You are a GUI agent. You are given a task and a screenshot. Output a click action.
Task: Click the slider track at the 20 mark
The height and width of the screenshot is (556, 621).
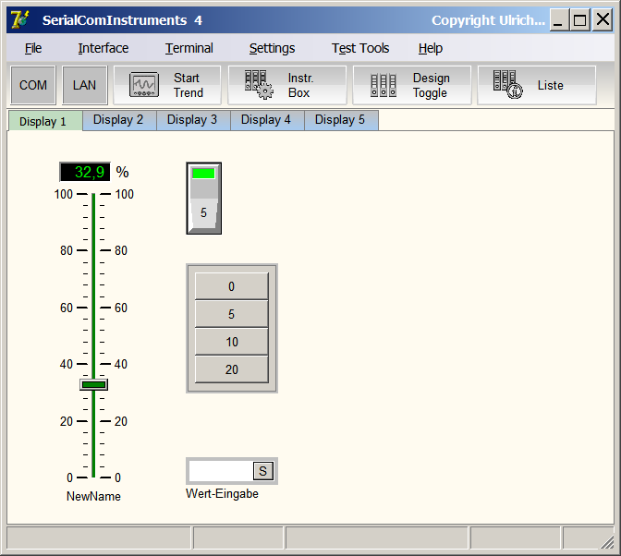coord(93,421)
